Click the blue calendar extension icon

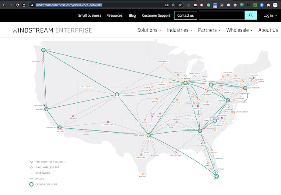(215, 5)
